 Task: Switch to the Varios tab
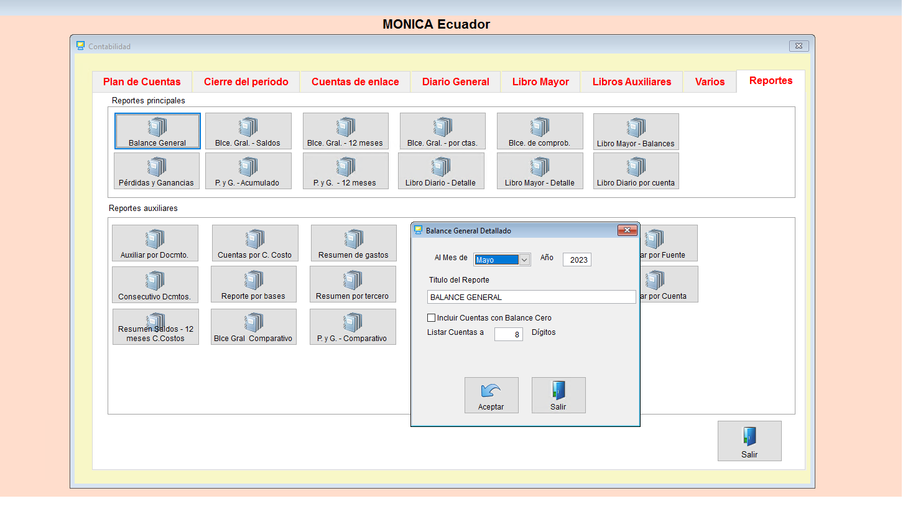click(710, 82)
